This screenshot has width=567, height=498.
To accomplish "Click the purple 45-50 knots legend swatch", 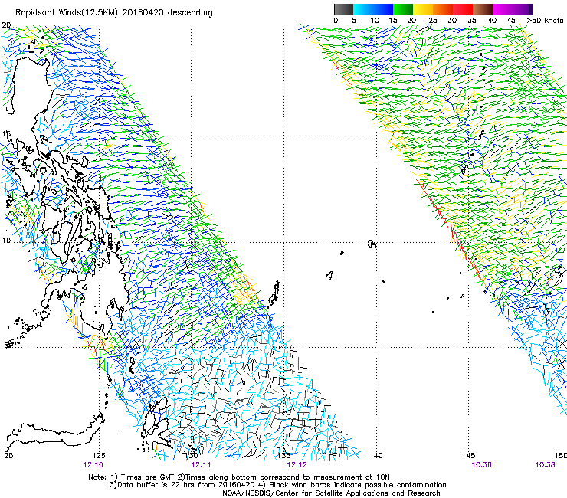I will [x=523, y=9].
